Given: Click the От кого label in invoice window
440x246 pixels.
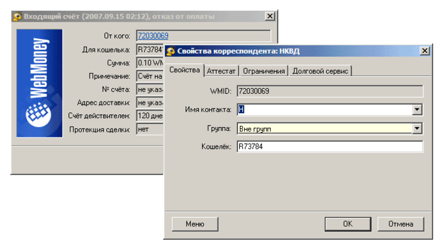Looking at the screenshot, I should 117,36.
